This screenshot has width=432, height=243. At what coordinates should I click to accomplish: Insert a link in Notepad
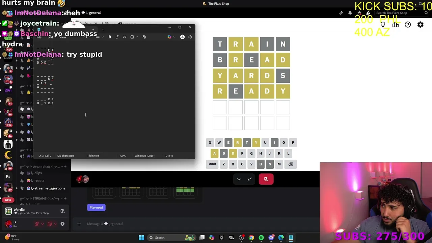124,37
